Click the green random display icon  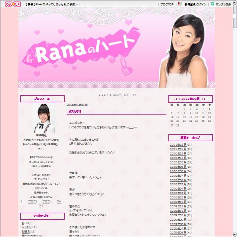(212, 4)
